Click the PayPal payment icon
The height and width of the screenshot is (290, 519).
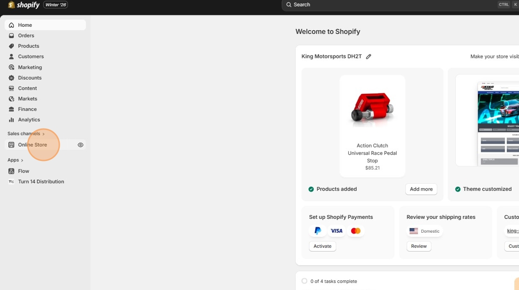317,230
